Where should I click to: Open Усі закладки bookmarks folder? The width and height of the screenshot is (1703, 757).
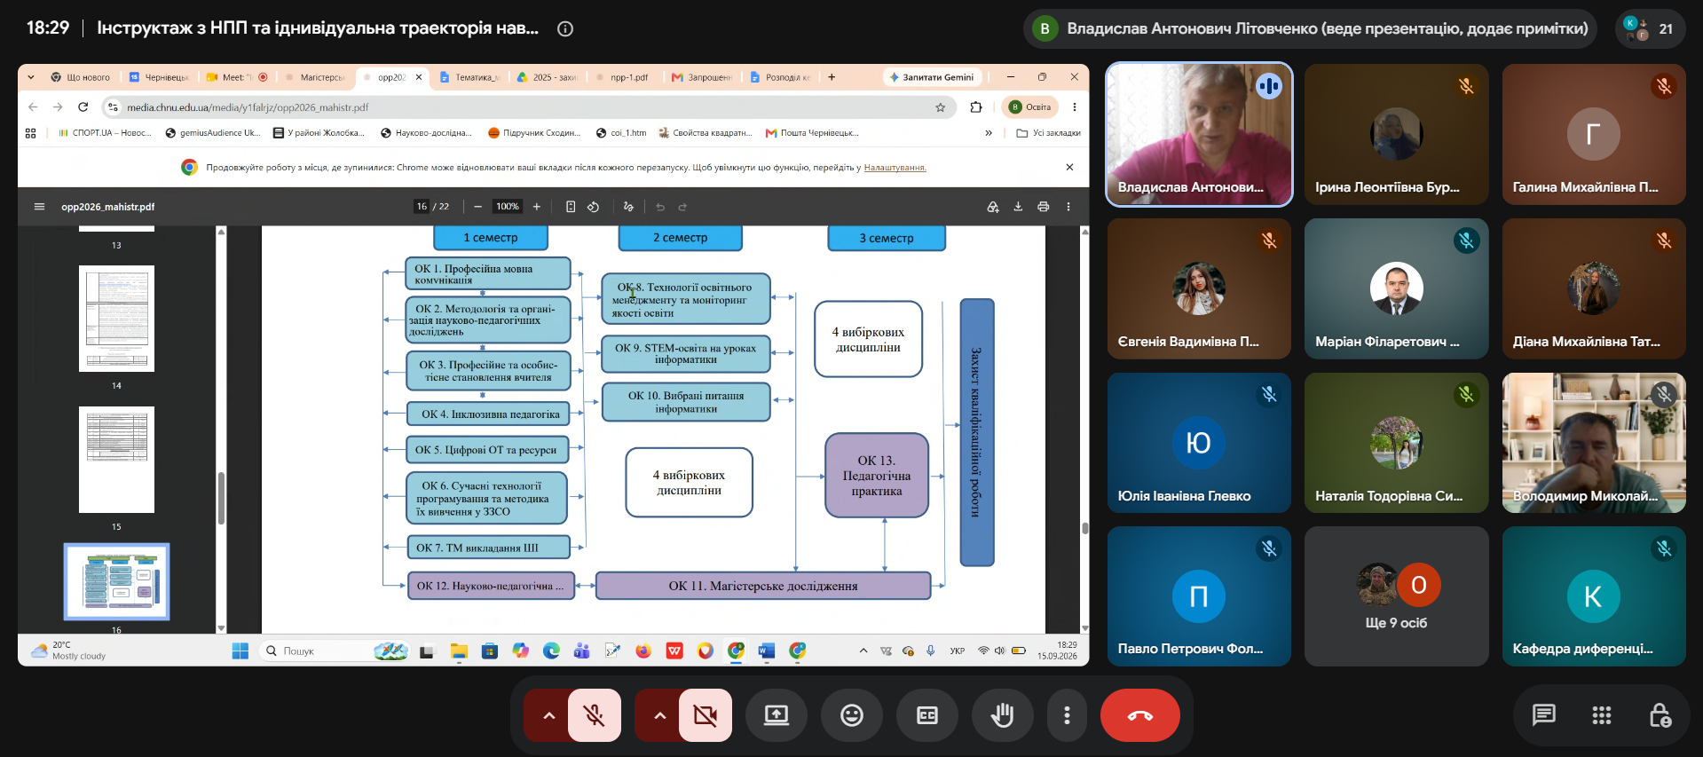[x=1048, y=133]
